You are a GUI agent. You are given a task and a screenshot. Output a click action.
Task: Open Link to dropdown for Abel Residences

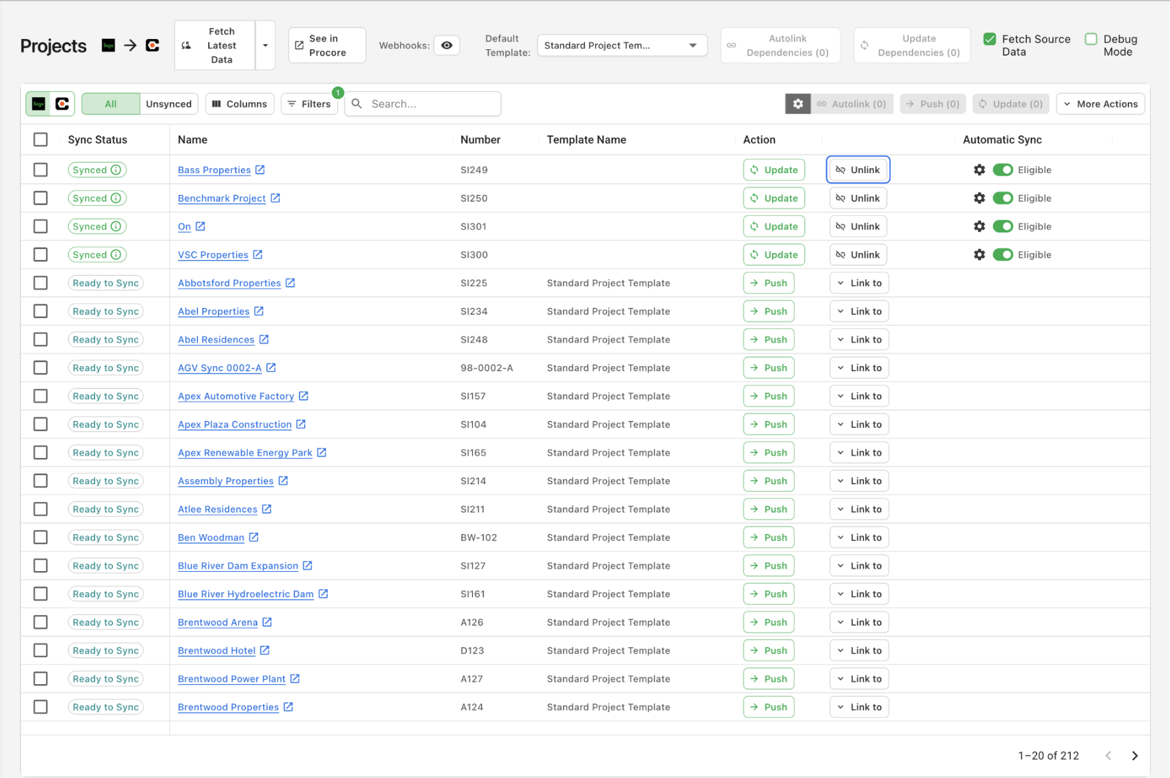coord(859,340)
